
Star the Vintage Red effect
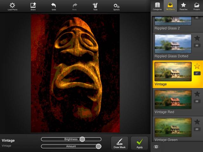click(197, 94)
